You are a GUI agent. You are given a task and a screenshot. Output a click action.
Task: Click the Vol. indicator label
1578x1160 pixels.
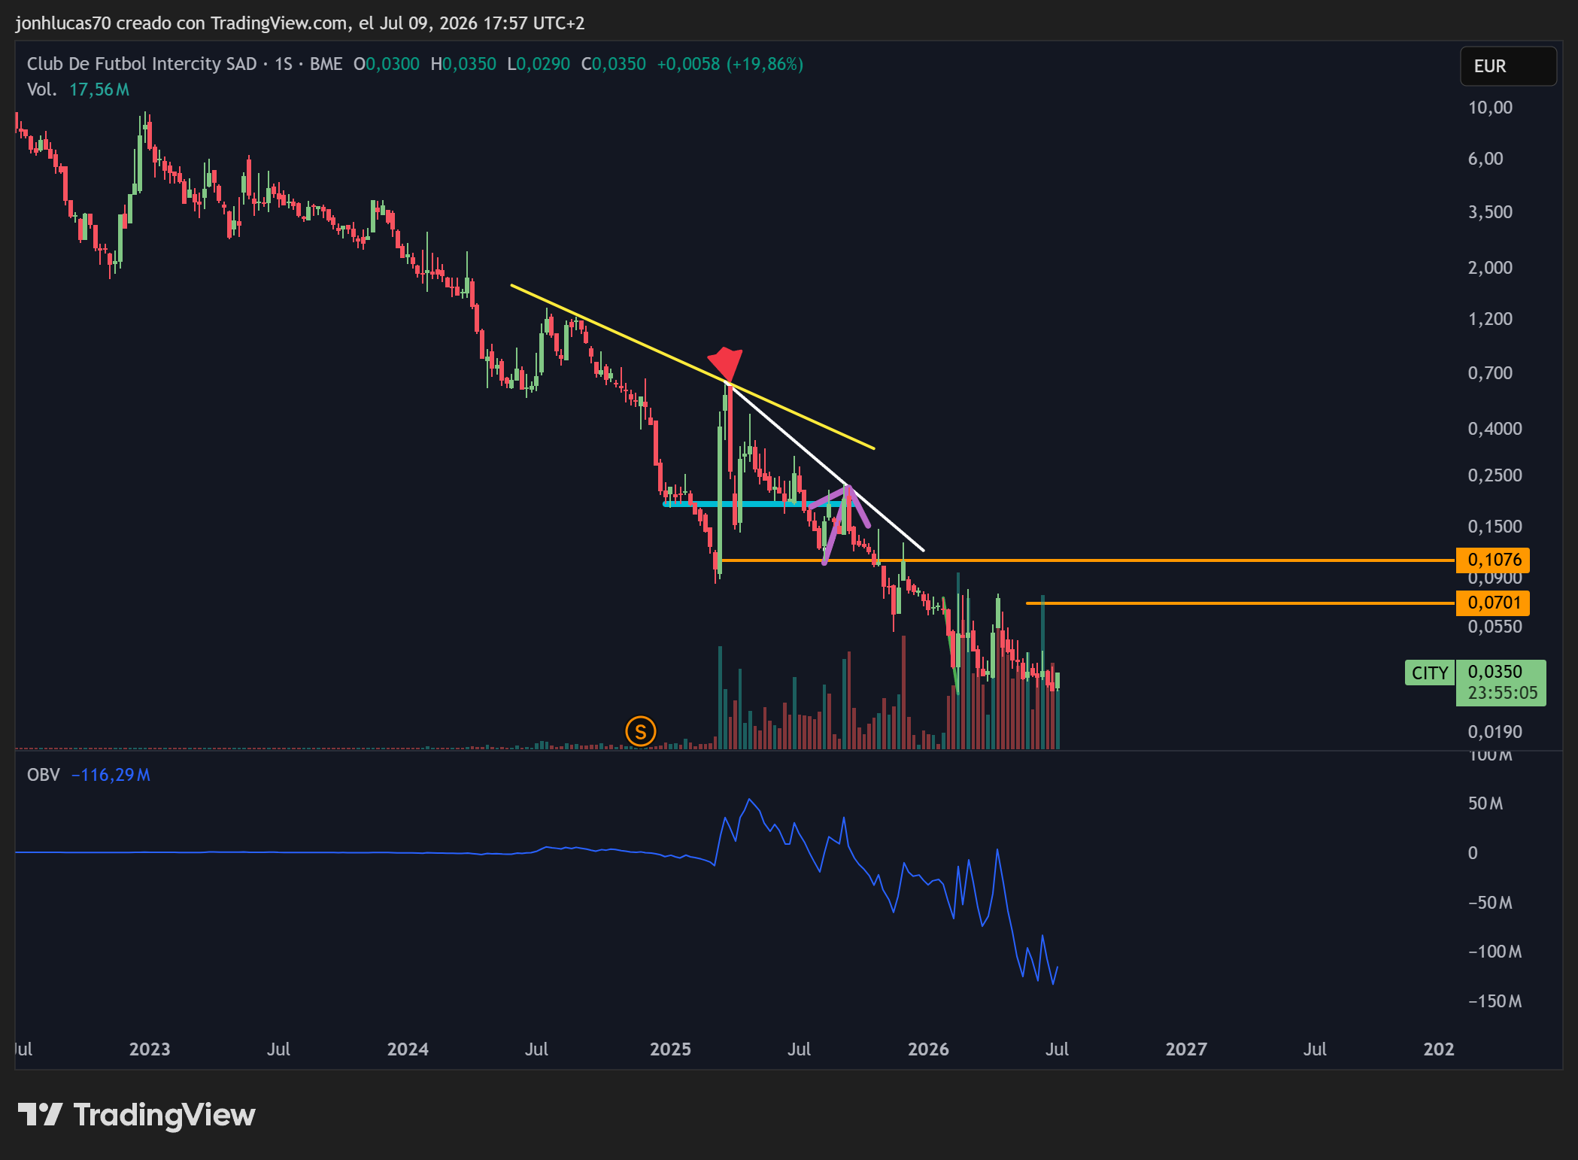(x=41, y=90)
